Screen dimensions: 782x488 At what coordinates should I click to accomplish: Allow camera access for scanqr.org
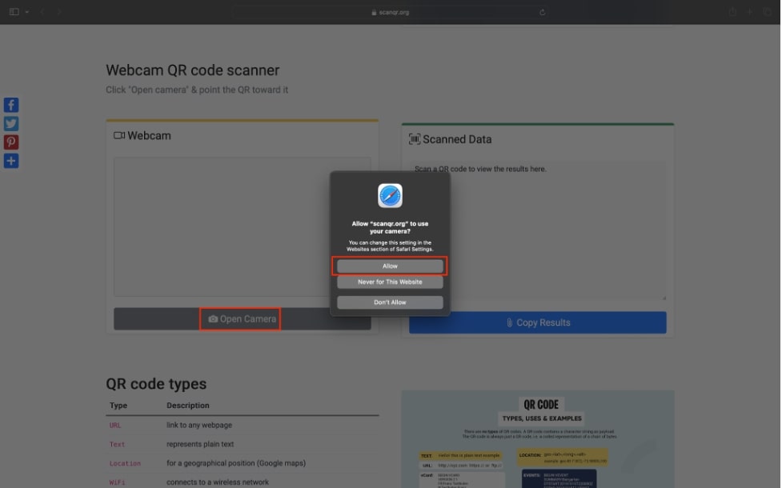[390, 266]
